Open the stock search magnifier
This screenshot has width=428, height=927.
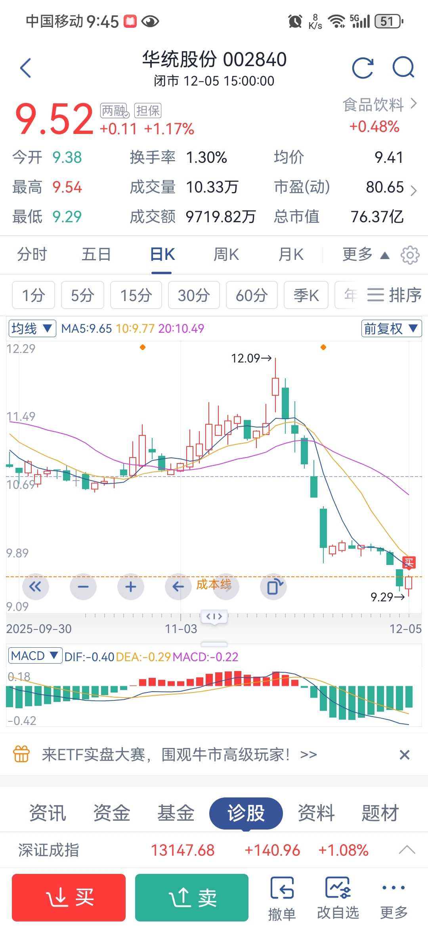(x=403, y=67)
